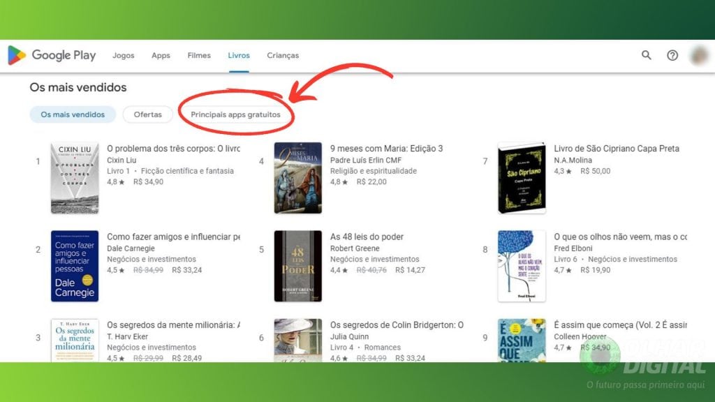This screenshot has width=715, height=402.
Task: Click title É assim que começa
Action: tap(620, 325)
